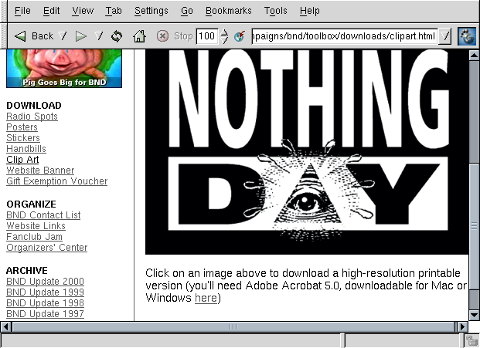This screenshot has width=480, height=348.
Task: Click the Stop loading icon
Action: 162,36
